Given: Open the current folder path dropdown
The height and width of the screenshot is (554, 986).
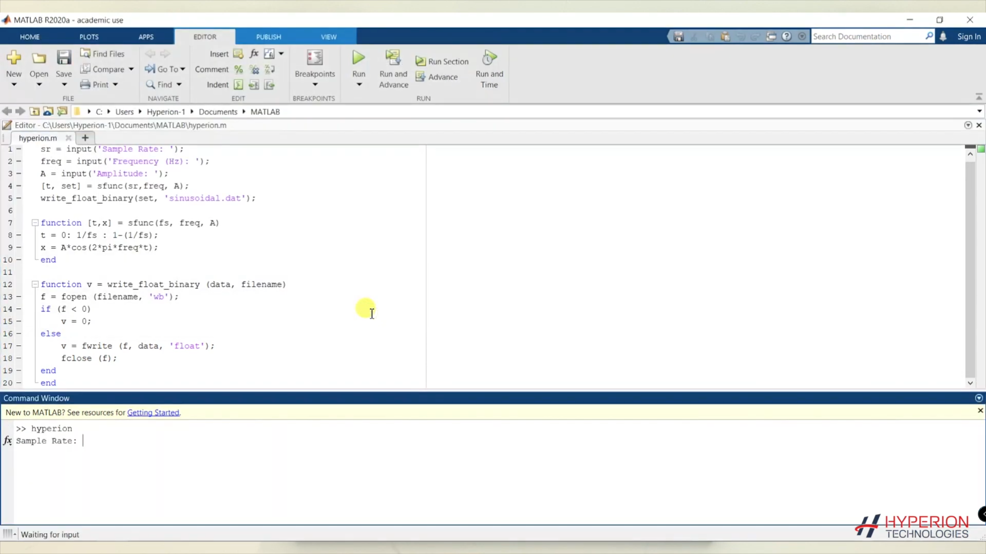Looking at the screenshot, I should 979,112.
